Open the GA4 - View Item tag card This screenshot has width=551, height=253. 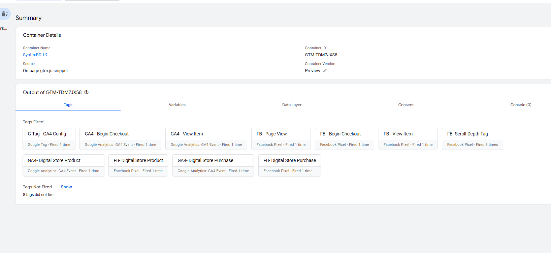[x=206, y=138]
